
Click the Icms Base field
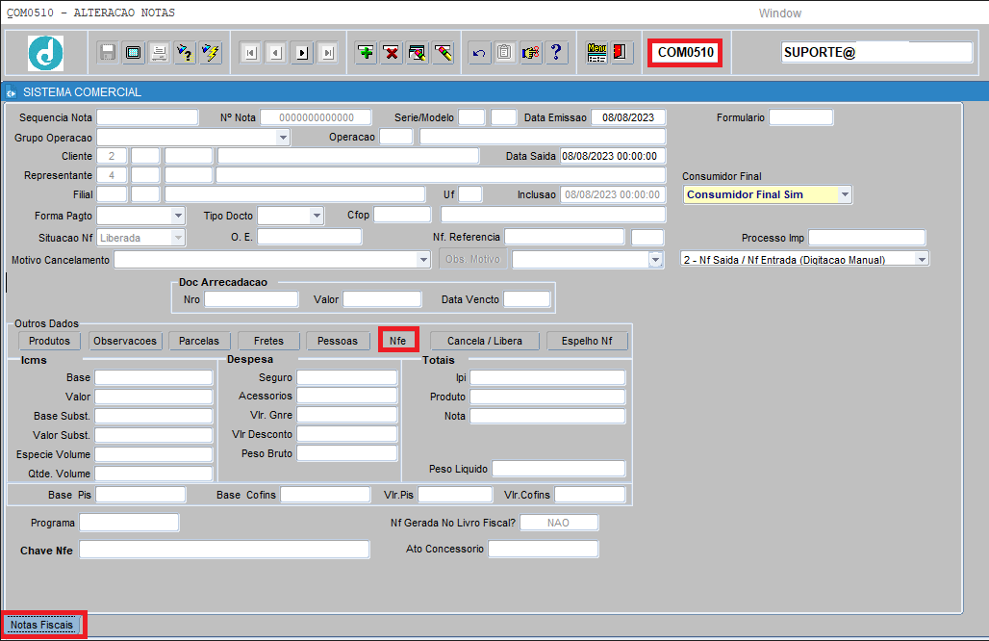153,377
